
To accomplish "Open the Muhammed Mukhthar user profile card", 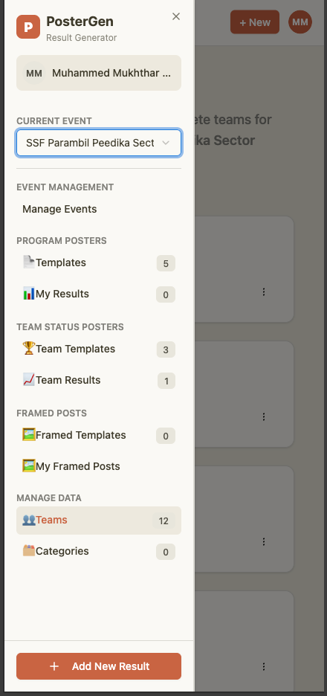I will click(99, 73).
